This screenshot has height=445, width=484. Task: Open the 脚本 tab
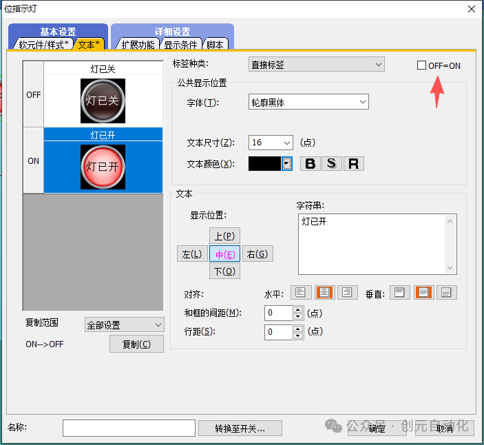click(x=215, y=45)
